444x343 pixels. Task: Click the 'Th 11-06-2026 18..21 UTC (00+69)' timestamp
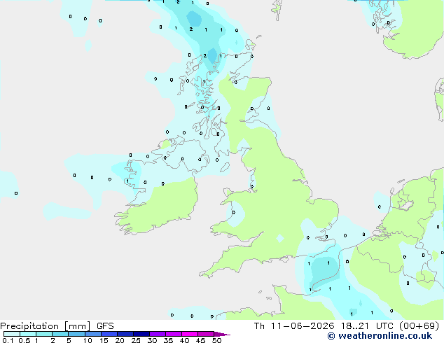coord(347,326)
